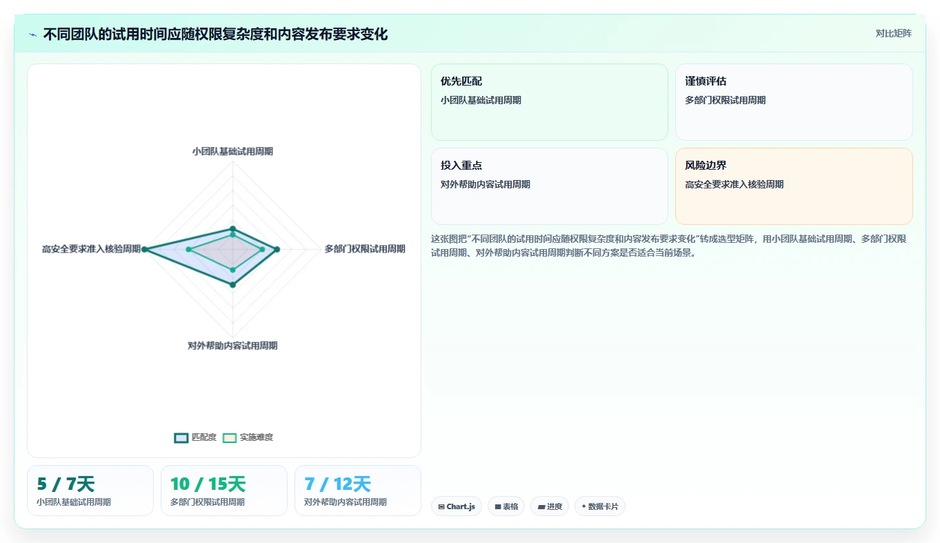Toggle the 匹配度 legend entry
The width and height of the screenshot is (940, 543).
tap(196, 437)
